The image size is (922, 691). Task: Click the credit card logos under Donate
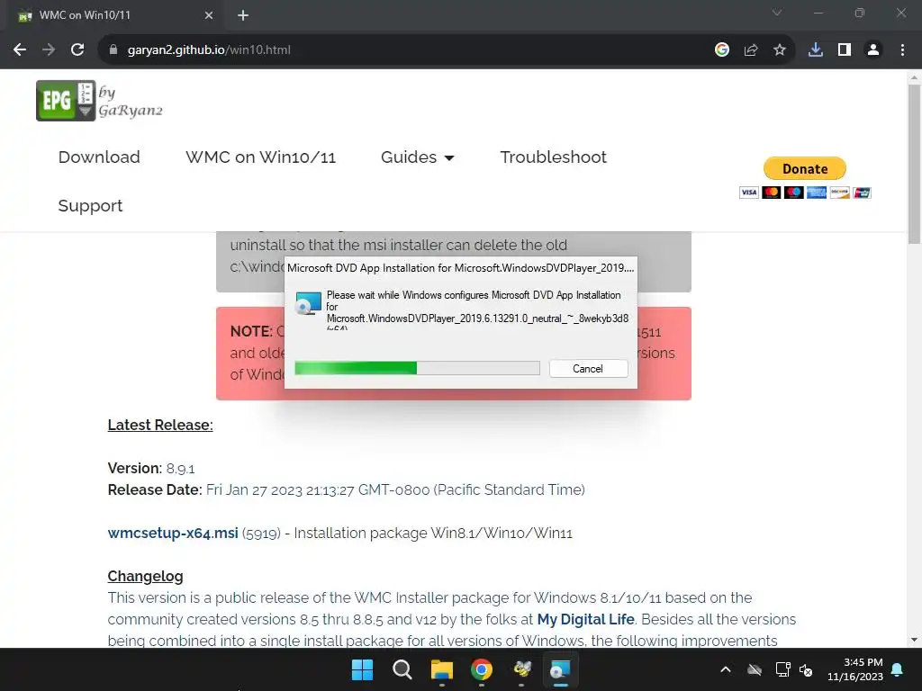(x=805, y=193)
